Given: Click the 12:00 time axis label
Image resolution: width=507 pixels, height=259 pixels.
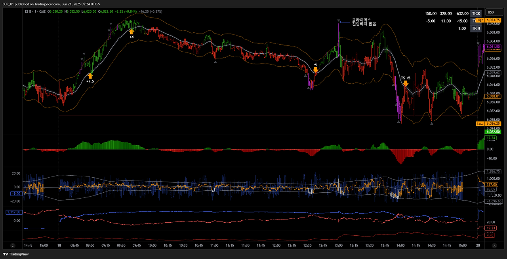Looking at the screenshot, I should (x=276, y=246).
